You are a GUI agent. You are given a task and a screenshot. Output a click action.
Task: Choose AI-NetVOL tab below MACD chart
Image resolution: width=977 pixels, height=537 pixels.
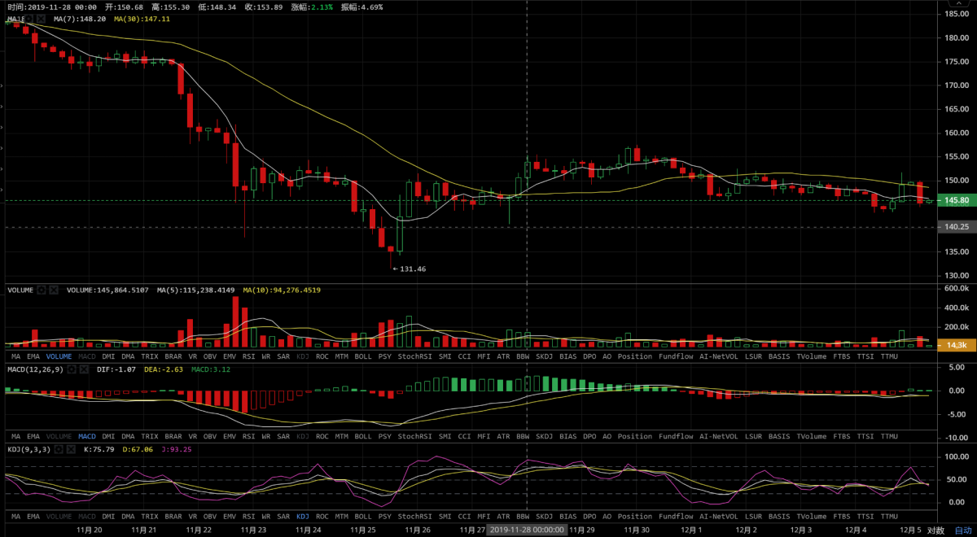(717, 436)
